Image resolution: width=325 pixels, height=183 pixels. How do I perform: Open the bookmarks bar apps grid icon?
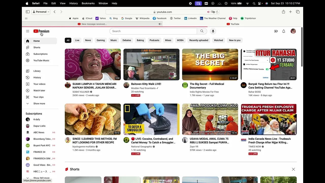pyautogui.click(x=26, y=18)
